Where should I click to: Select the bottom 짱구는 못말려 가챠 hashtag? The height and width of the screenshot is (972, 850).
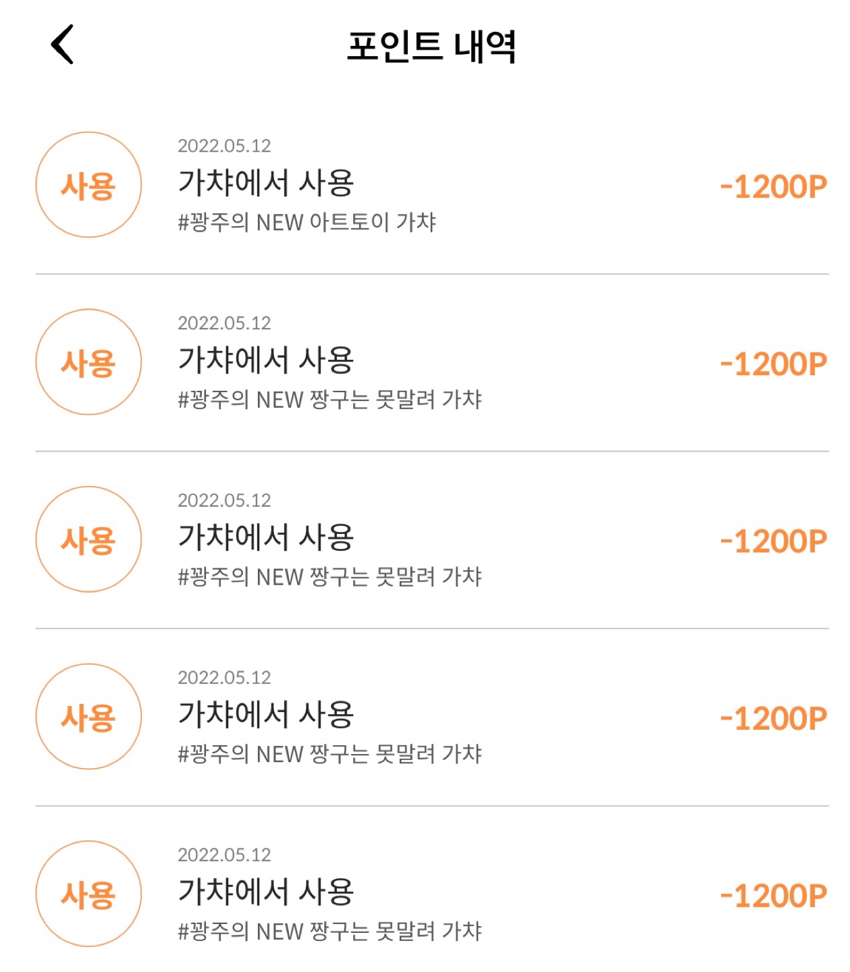click(x=329, y=932)
